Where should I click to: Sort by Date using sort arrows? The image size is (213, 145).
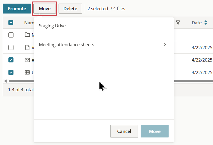tap(206, 23)
